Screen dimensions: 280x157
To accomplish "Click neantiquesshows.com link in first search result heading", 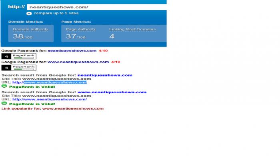I will pyautogui.click(x=105, y=75).
